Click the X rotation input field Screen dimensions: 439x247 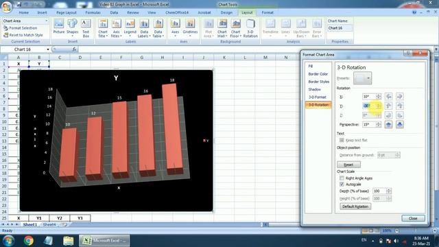coord(369,97)
